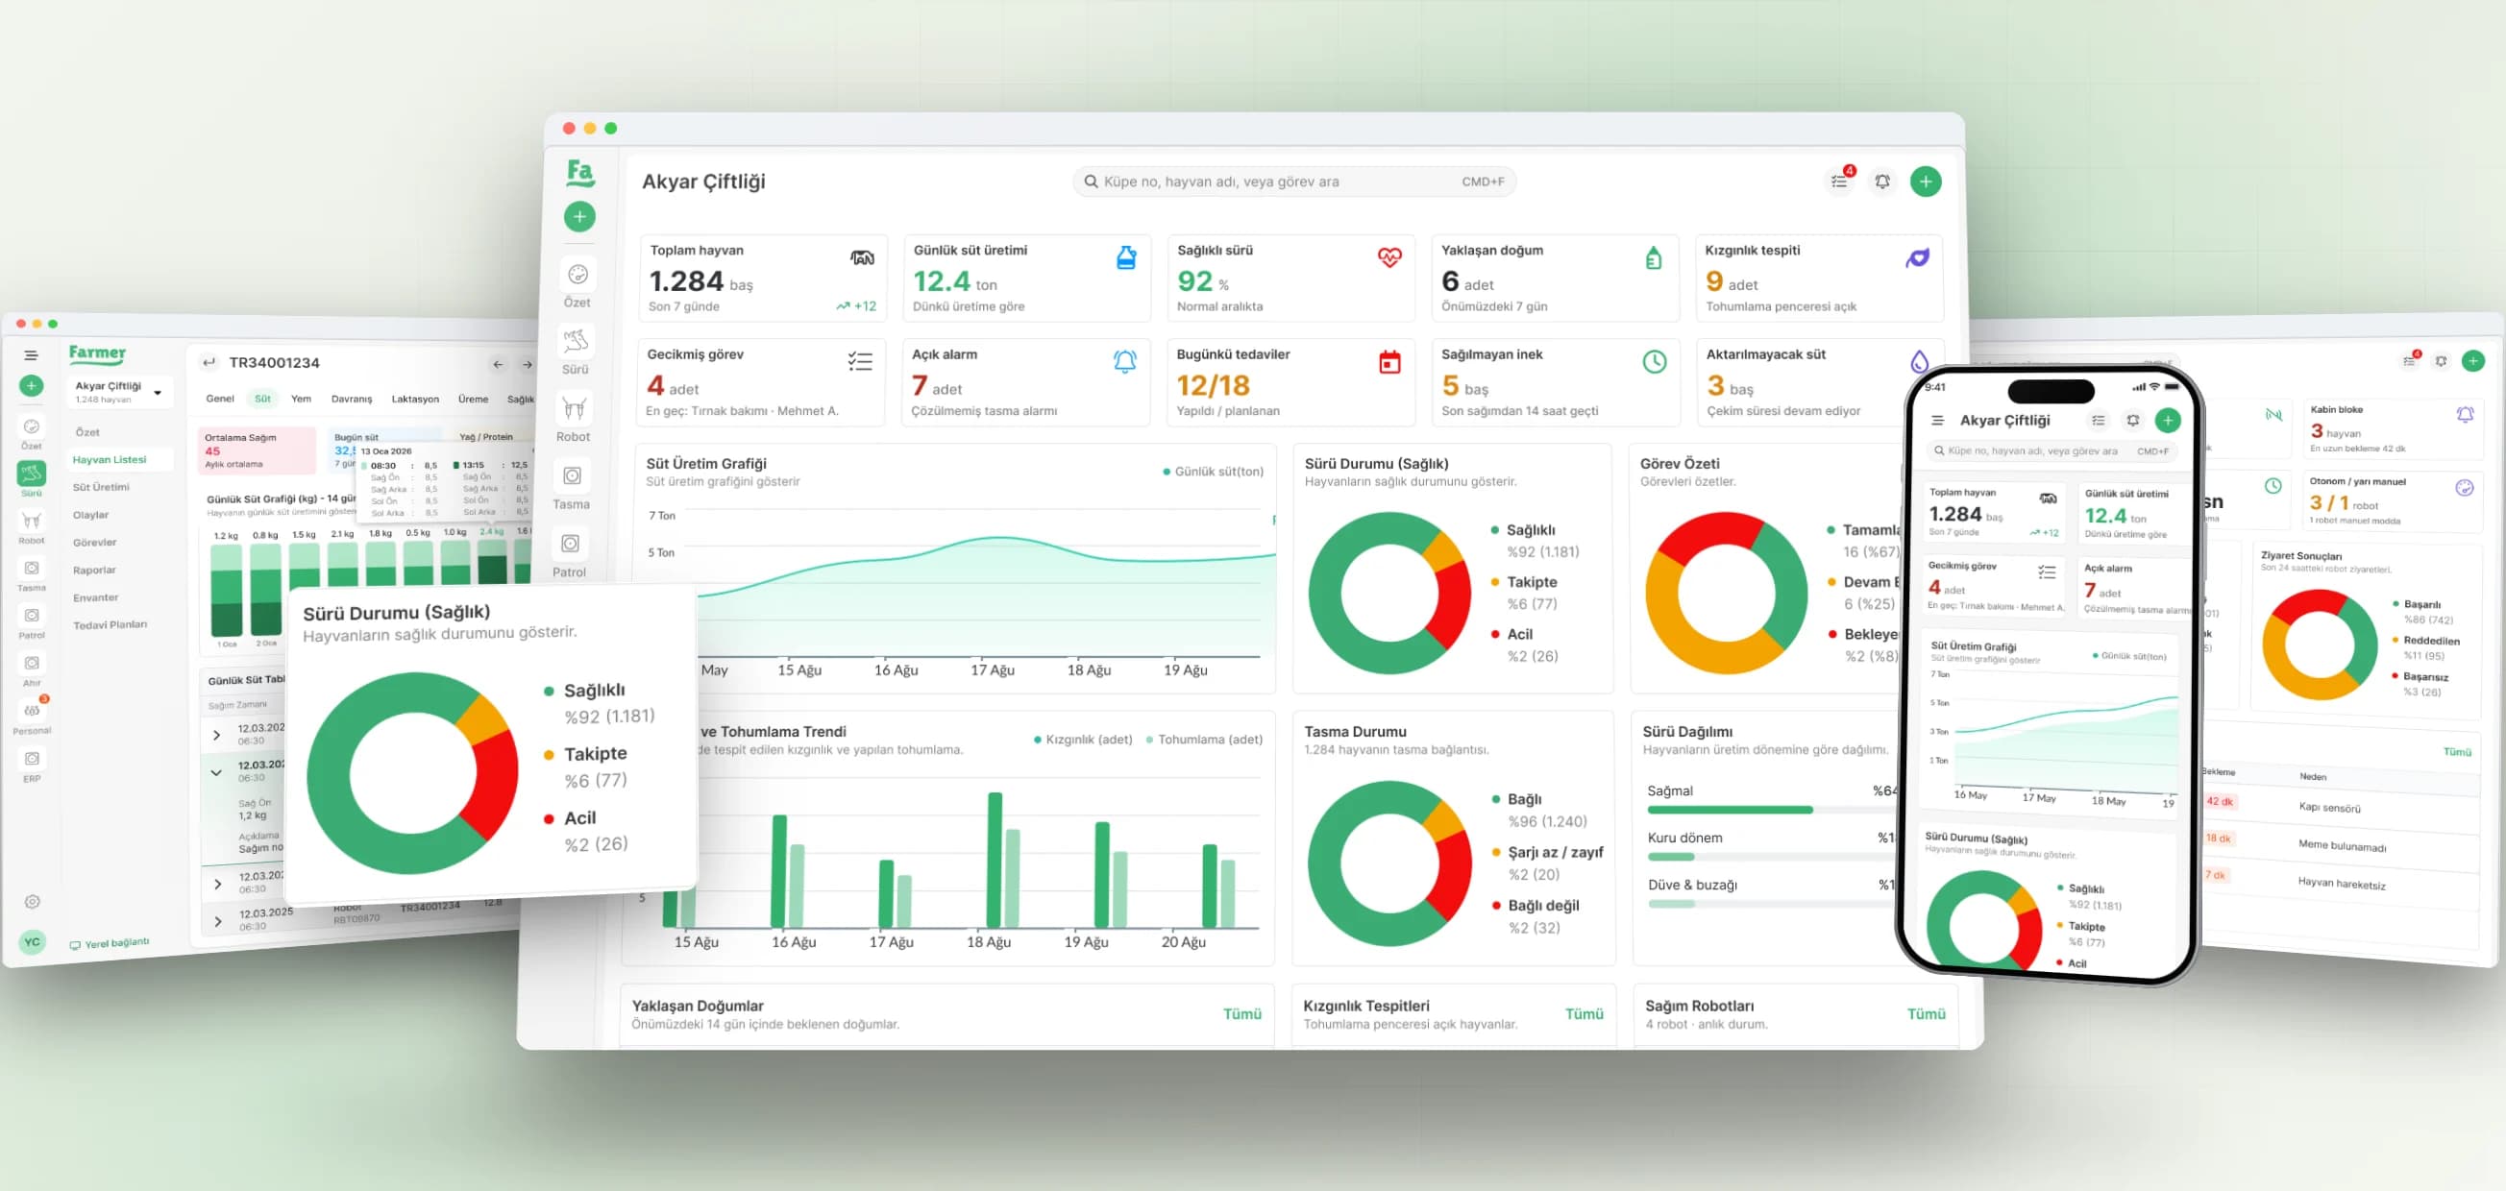Switch to Laktasyon tab
The width and height of the screenshot is (2506, 1191).
pos(415,400)
